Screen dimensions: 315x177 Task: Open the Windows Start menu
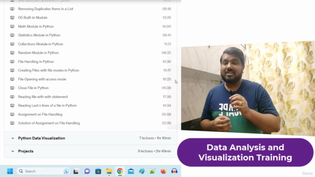[10, 171]
